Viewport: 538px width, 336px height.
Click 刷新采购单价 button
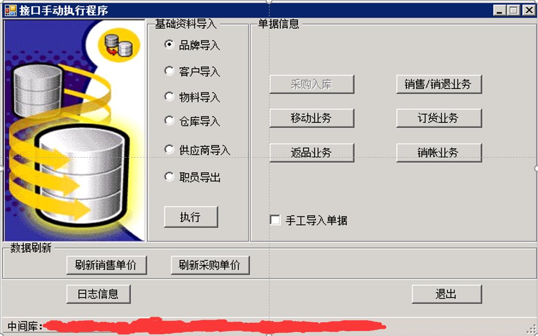pyautogui.click(x=210, y=265)
